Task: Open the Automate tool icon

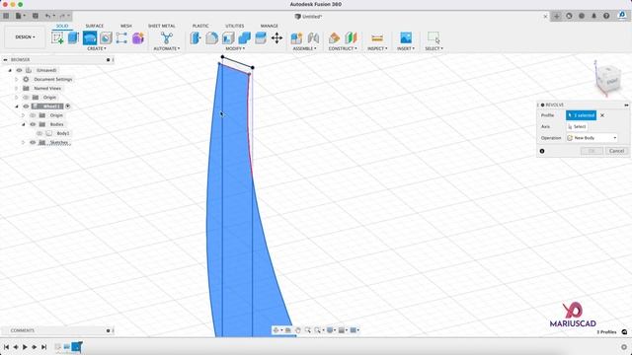Action: tap(167, 38)
